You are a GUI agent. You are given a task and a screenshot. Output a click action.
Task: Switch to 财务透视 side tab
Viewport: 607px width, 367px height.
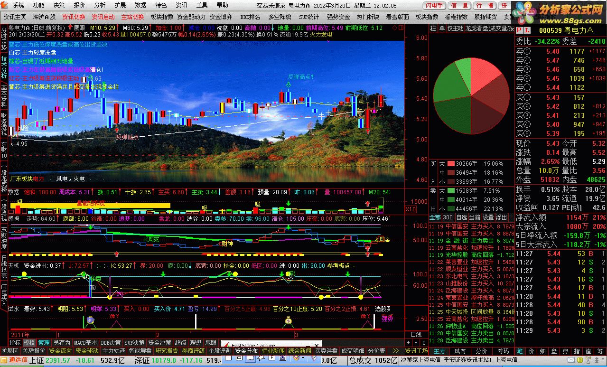click(4, 125)
